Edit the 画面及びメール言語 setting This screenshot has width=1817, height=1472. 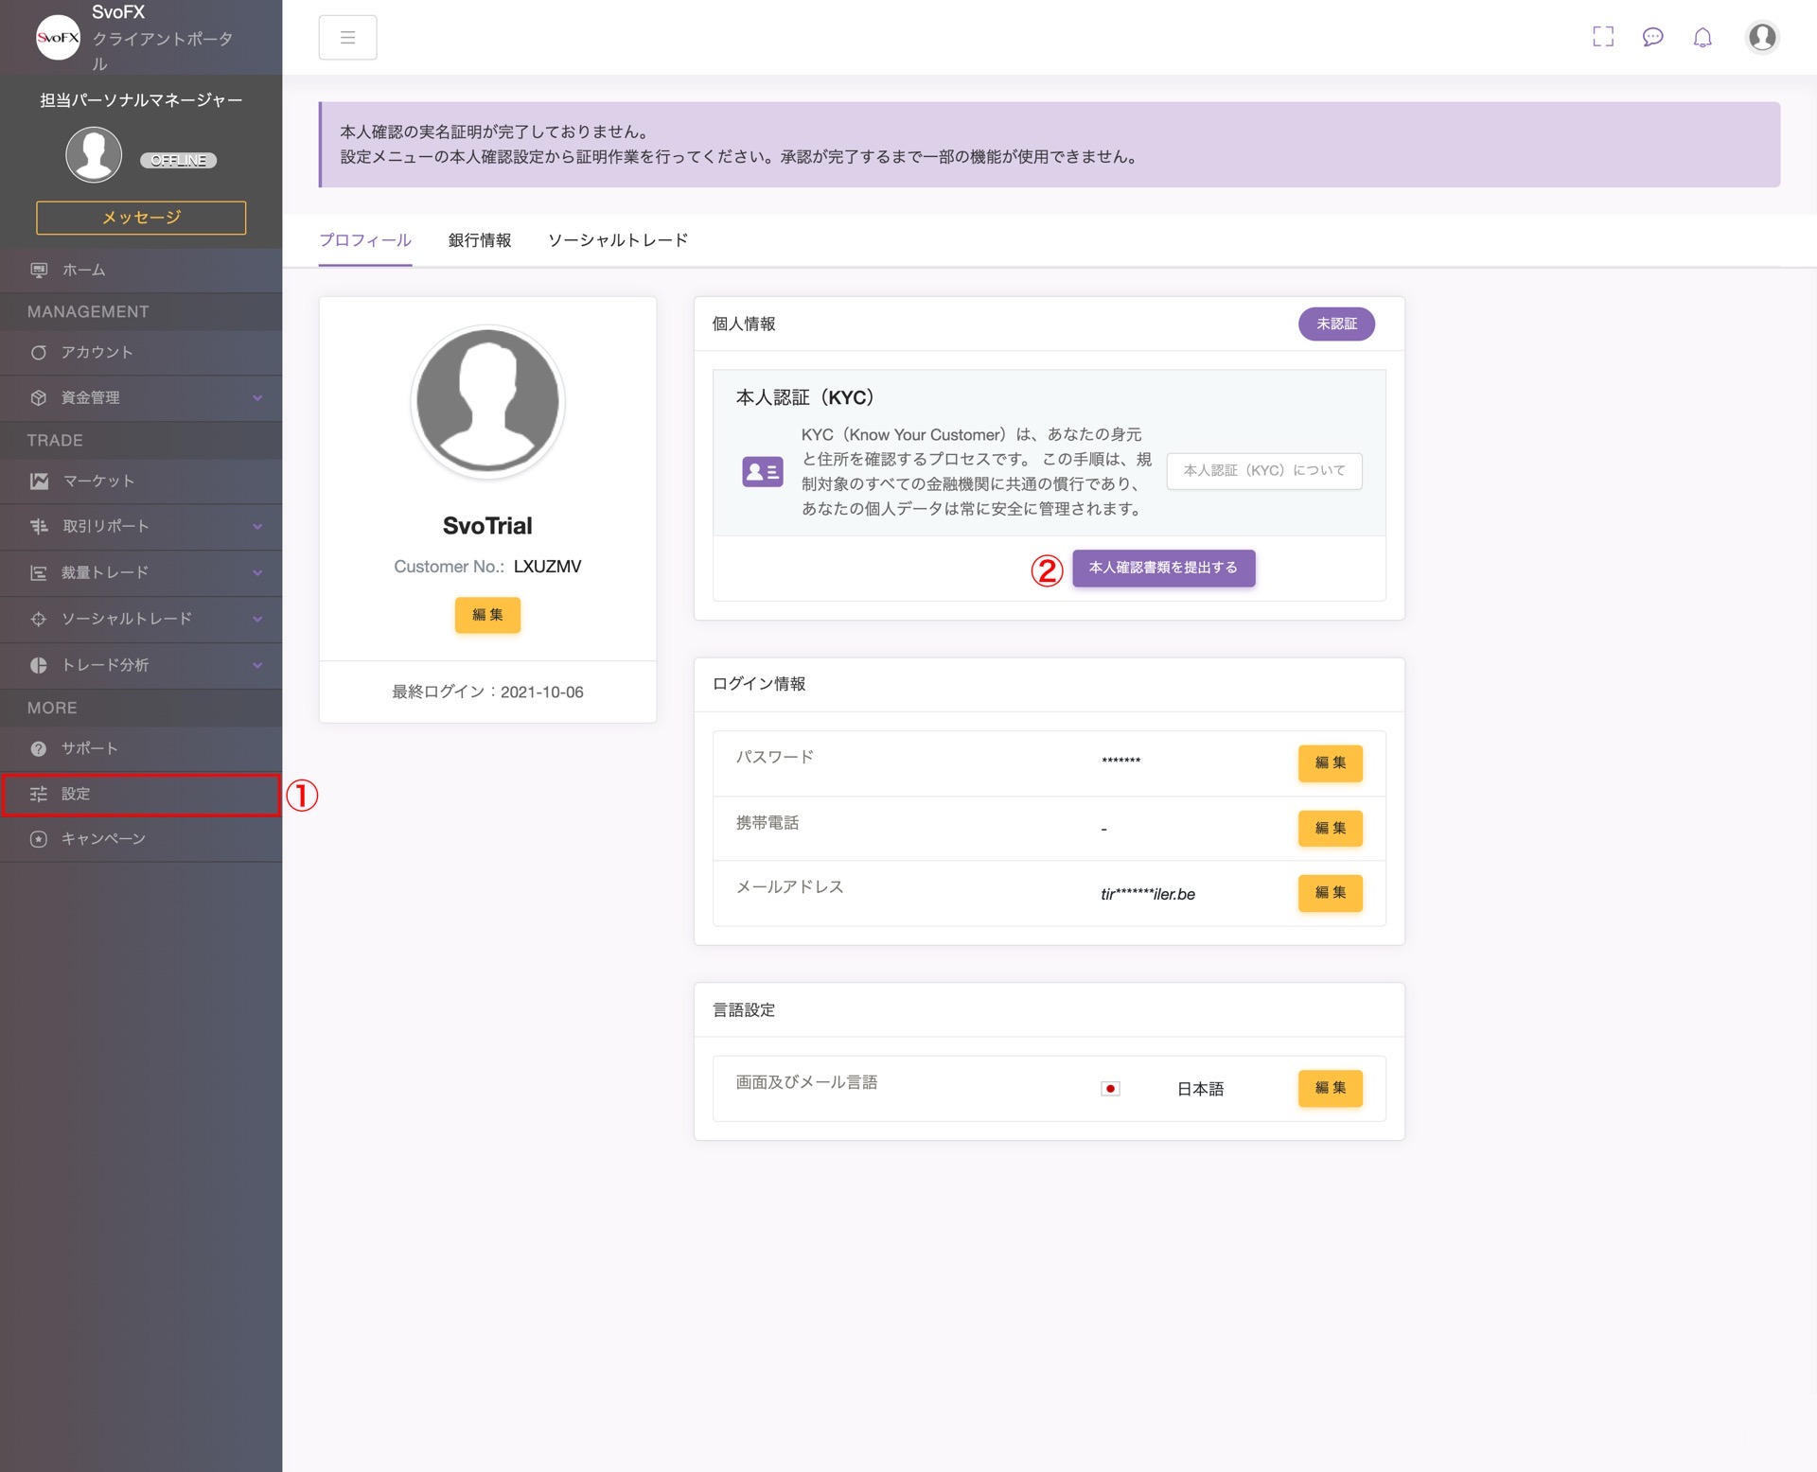click(1331, 1089)
